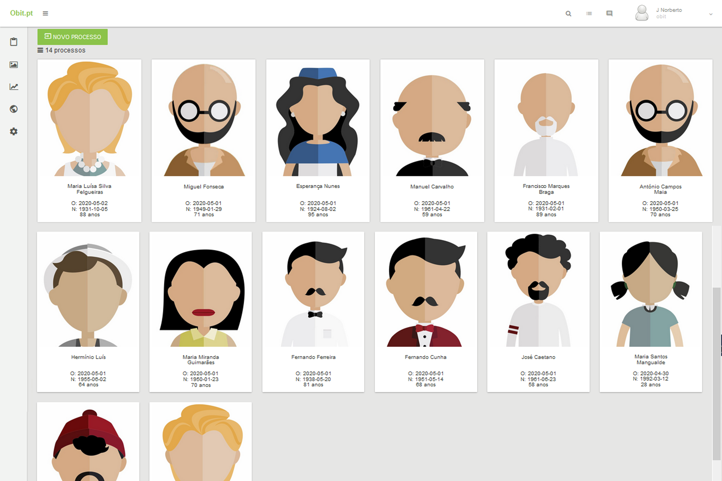Open the image gallery sidebar icon

tap(14, 64)
